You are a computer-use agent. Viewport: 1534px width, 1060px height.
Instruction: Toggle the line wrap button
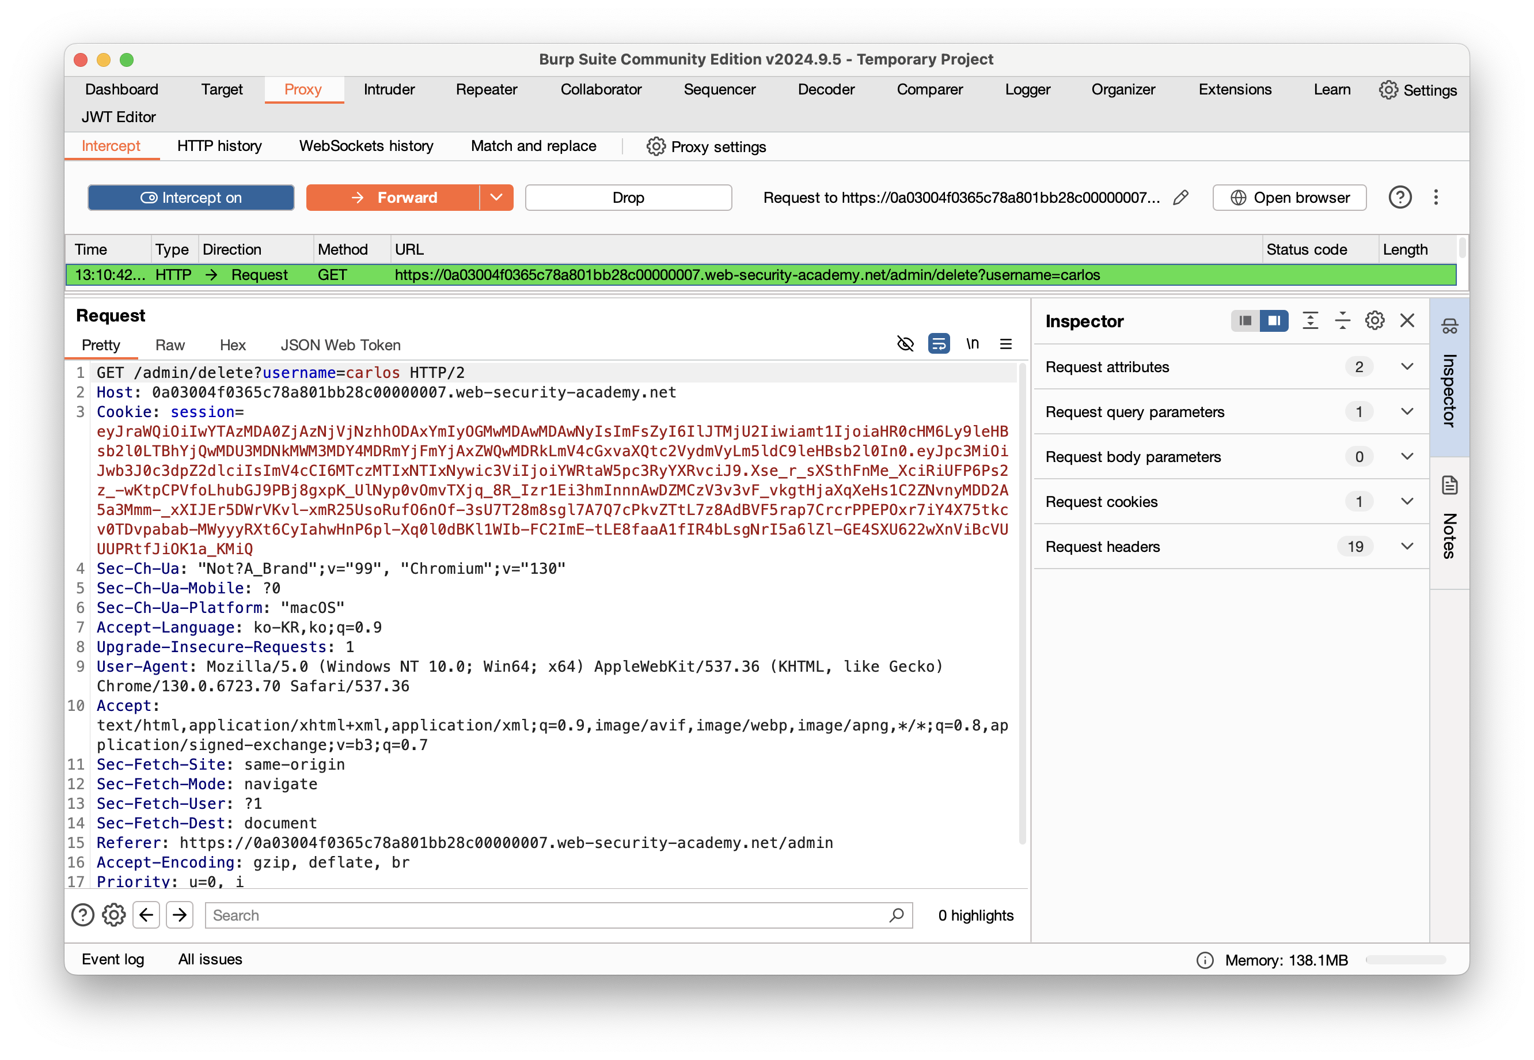(x=939, y=344)
